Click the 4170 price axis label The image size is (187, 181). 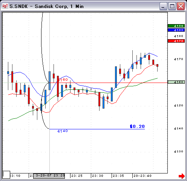point(178,59)
